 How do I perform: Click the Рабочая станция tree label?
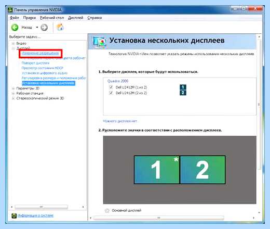point(30,93)
